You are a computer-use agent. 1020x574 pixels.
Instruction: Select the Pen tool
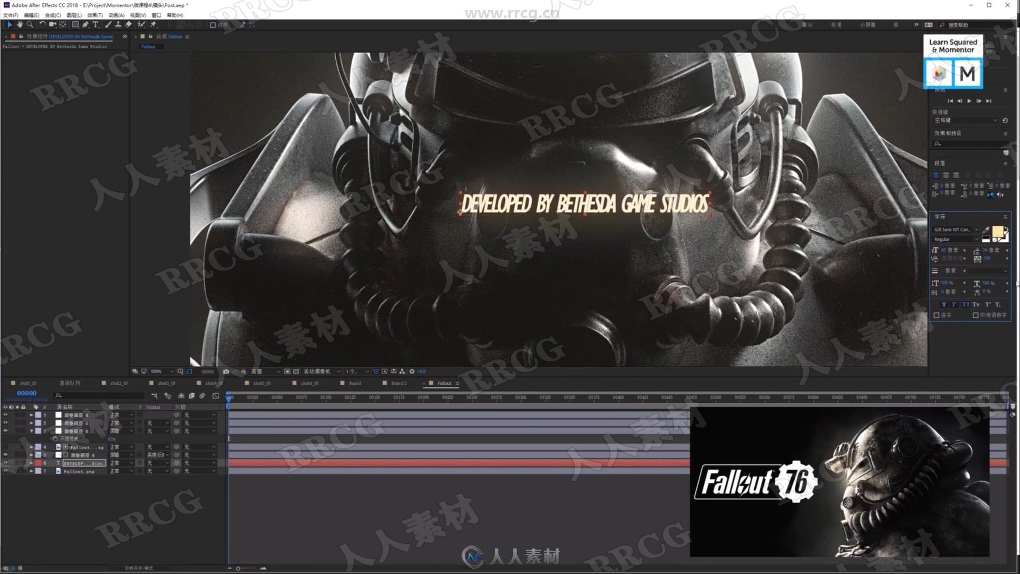86,24
